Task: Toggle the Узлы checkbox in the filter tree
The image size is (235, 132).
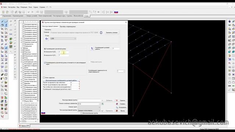Action: click(x=23, y=58)
